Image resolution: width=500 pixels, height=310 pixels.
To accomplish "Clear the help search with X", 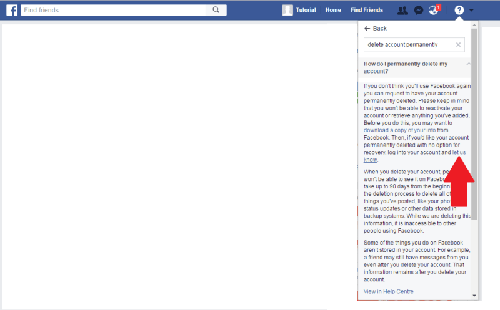I will (x=458, y=44).
